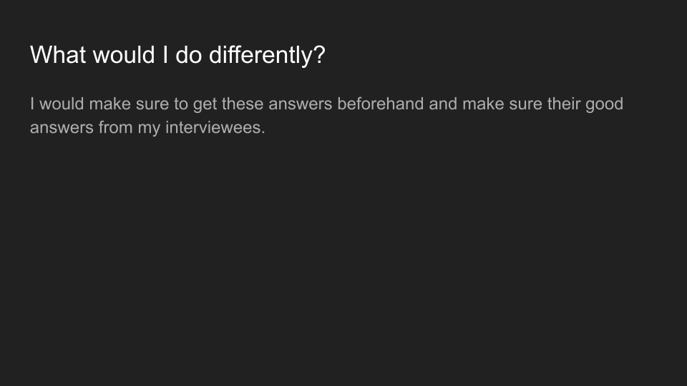Click the word "my" in the body text
Screen dimensions: 687x386
[x=149, y=129]
